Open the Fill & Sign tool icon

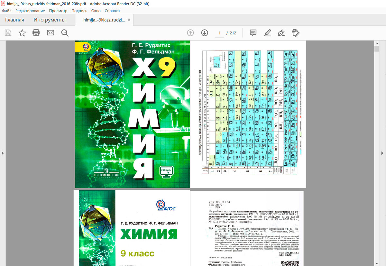coord(281,33)
